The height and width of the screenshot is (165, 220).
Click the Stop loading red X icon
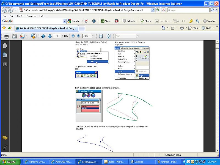pyautogui.click(x=163, y=10)
